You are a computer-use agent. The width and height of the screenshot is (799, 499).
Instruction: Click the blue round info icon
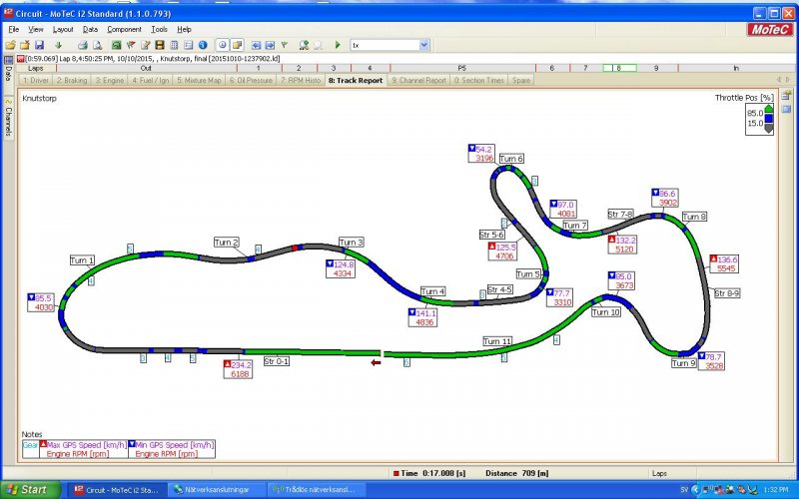click(203, 45)
